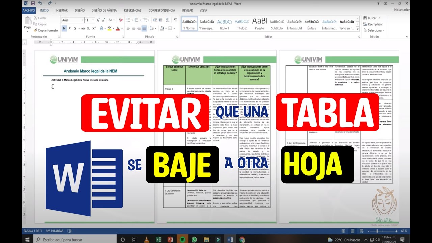Open the Arial font family dropdown
Image resolution: width=432 pixels, height=243 pixels.
73,20
